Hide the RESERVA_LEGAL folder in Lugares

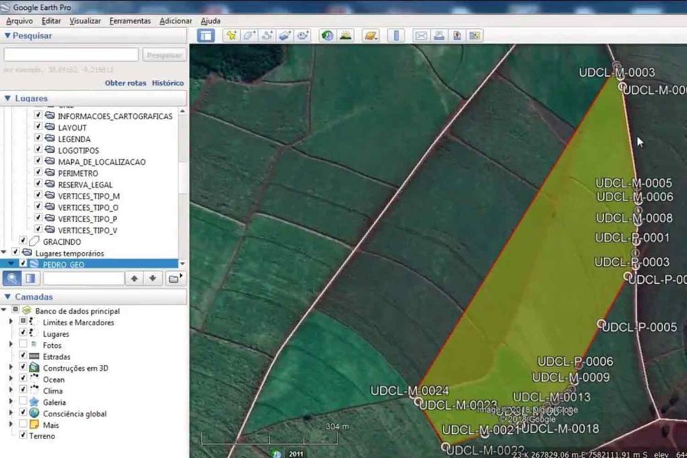click(x=38, y=184)
